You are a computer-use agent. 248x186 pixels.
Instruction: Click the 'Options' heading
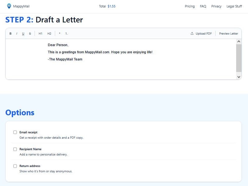tap(20, 113)
